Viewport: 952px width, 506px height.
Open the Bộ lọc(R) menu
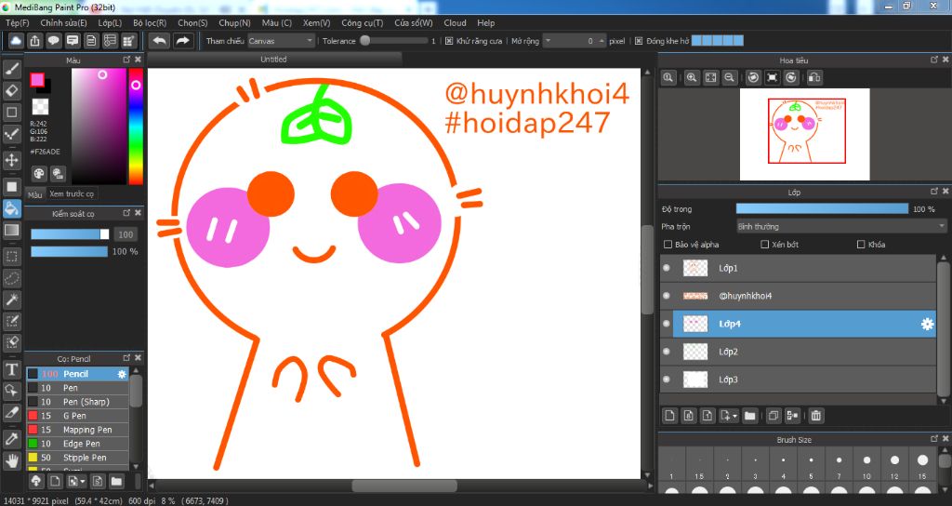(150, 23)
